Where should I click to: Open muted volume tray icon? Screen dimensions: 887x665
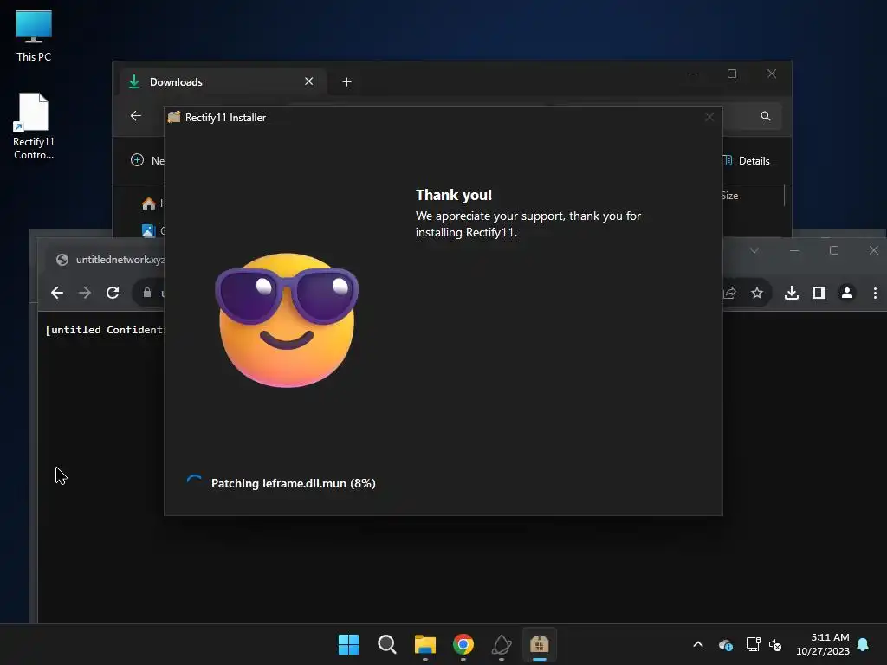pos(775,644)
